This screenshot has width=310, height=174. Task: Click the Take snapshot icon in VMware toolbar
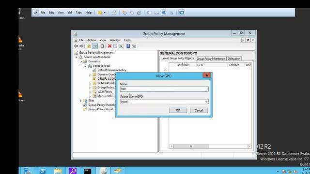click(x=124, y=13)
